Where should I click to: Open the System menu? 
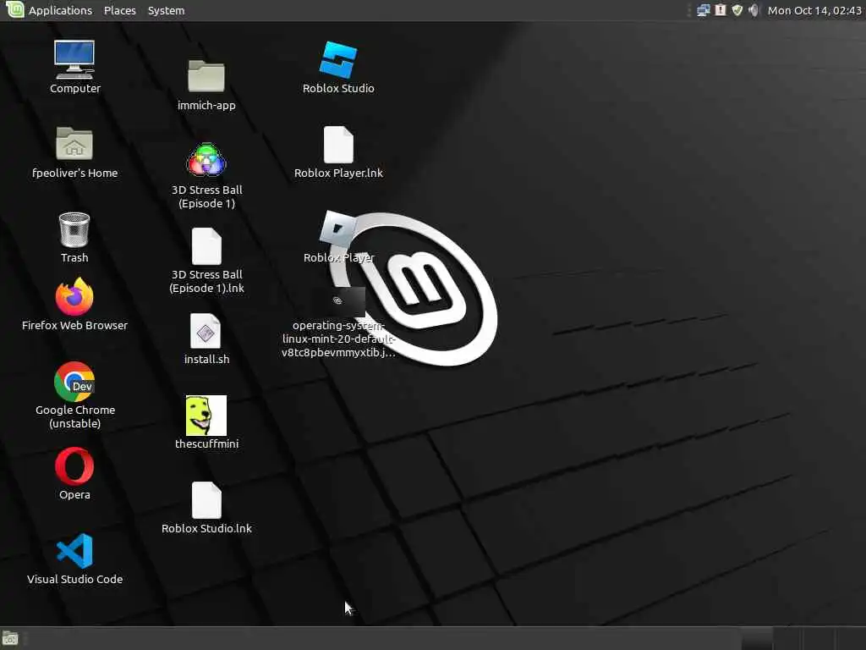coord(166,10)
